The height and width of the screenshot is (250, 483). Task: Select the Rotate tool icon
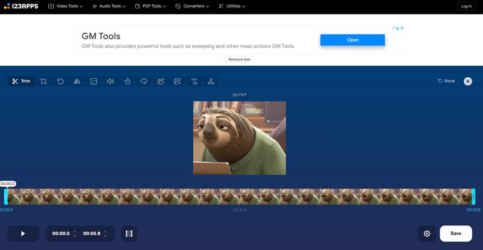point(60,81)
